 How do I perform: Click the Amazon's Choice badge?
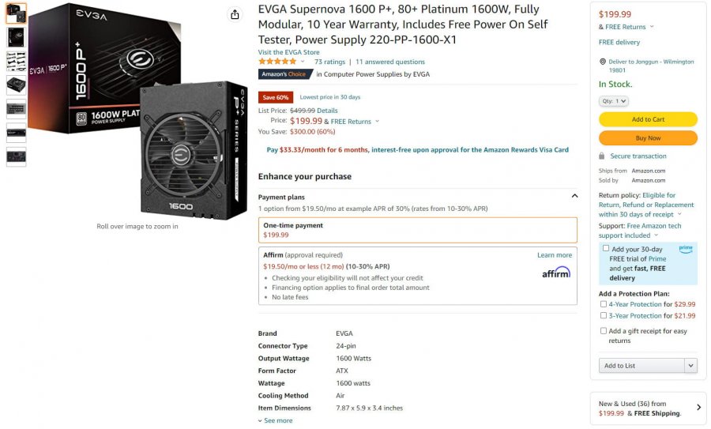coord(284,74)
